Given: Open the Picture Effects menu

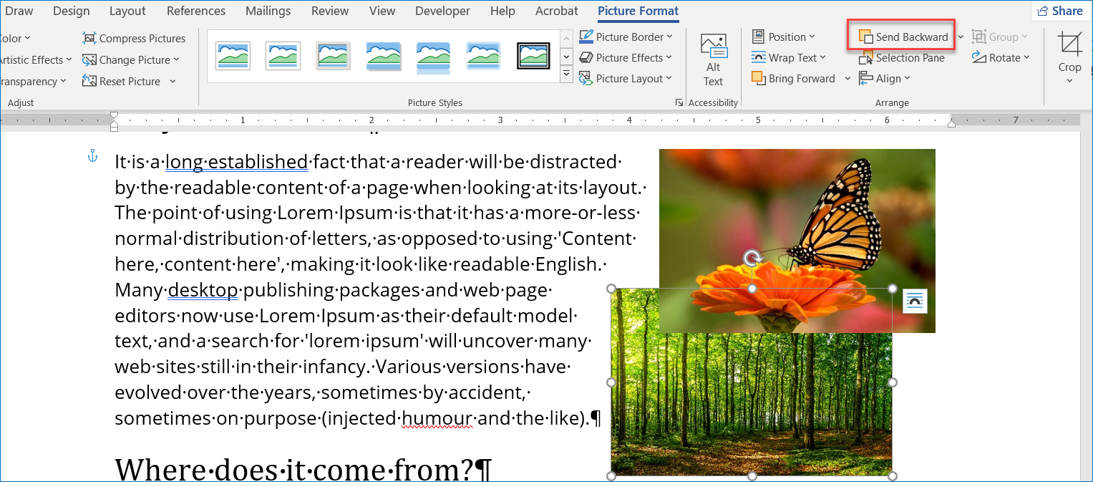Looking at the screenshot, I should coord(626,57).
